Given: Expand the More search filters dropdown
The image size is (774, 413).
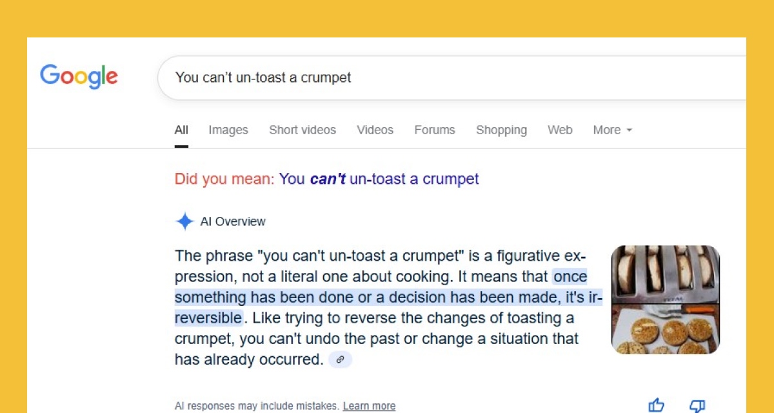Looking at the screenshot, I should 612,130.
